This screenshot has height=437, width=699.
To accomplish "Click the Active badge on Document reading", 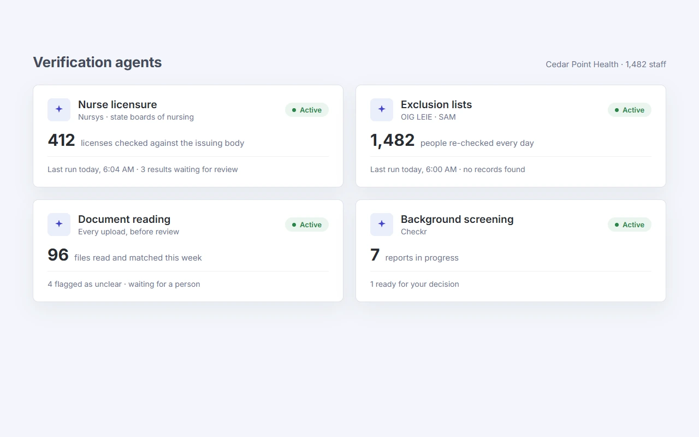I will [307, 225].
